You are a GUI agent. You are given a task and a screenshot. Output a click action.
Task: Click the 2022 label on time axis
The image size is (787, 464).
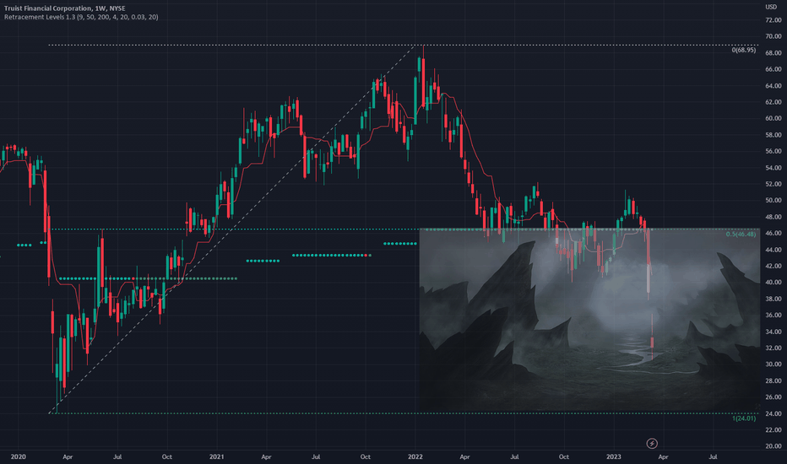(x=415, y=457)
